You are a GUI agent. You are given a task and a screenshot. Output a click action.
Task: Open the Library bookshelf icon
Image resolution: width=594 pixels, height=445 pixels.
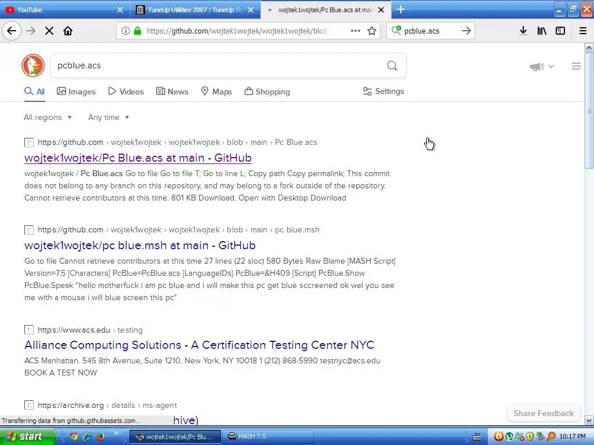pyautogui.click(x=542, y=31)
